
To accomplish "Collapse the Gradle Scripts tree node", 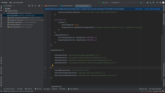I will click(x=4, y=11).
